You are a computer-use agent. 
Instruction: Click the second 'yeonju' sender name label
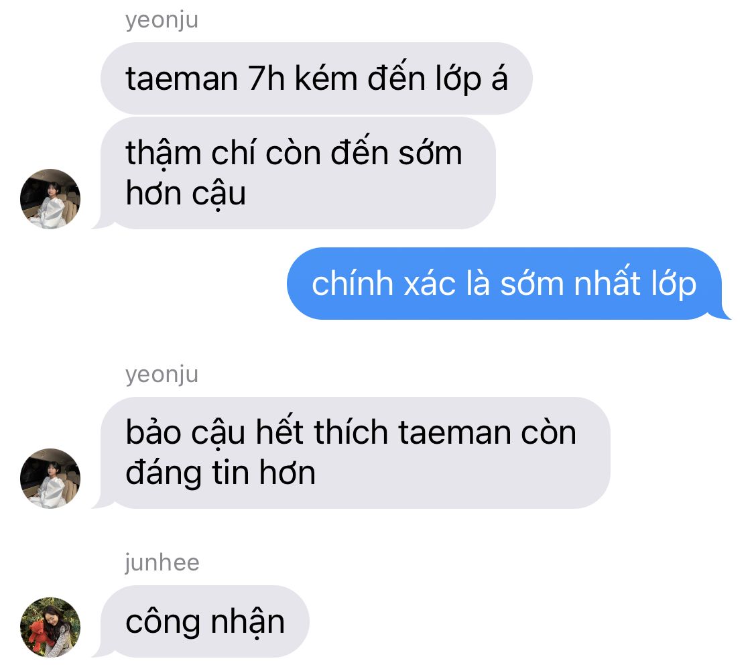point(162,375)
